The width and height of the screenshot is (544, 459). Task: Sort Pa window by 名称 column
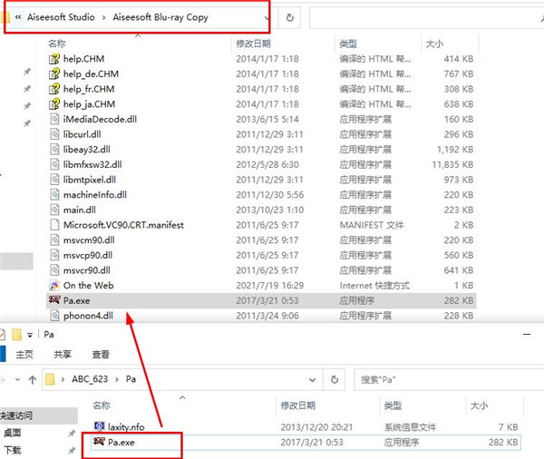tap(102, 405)
